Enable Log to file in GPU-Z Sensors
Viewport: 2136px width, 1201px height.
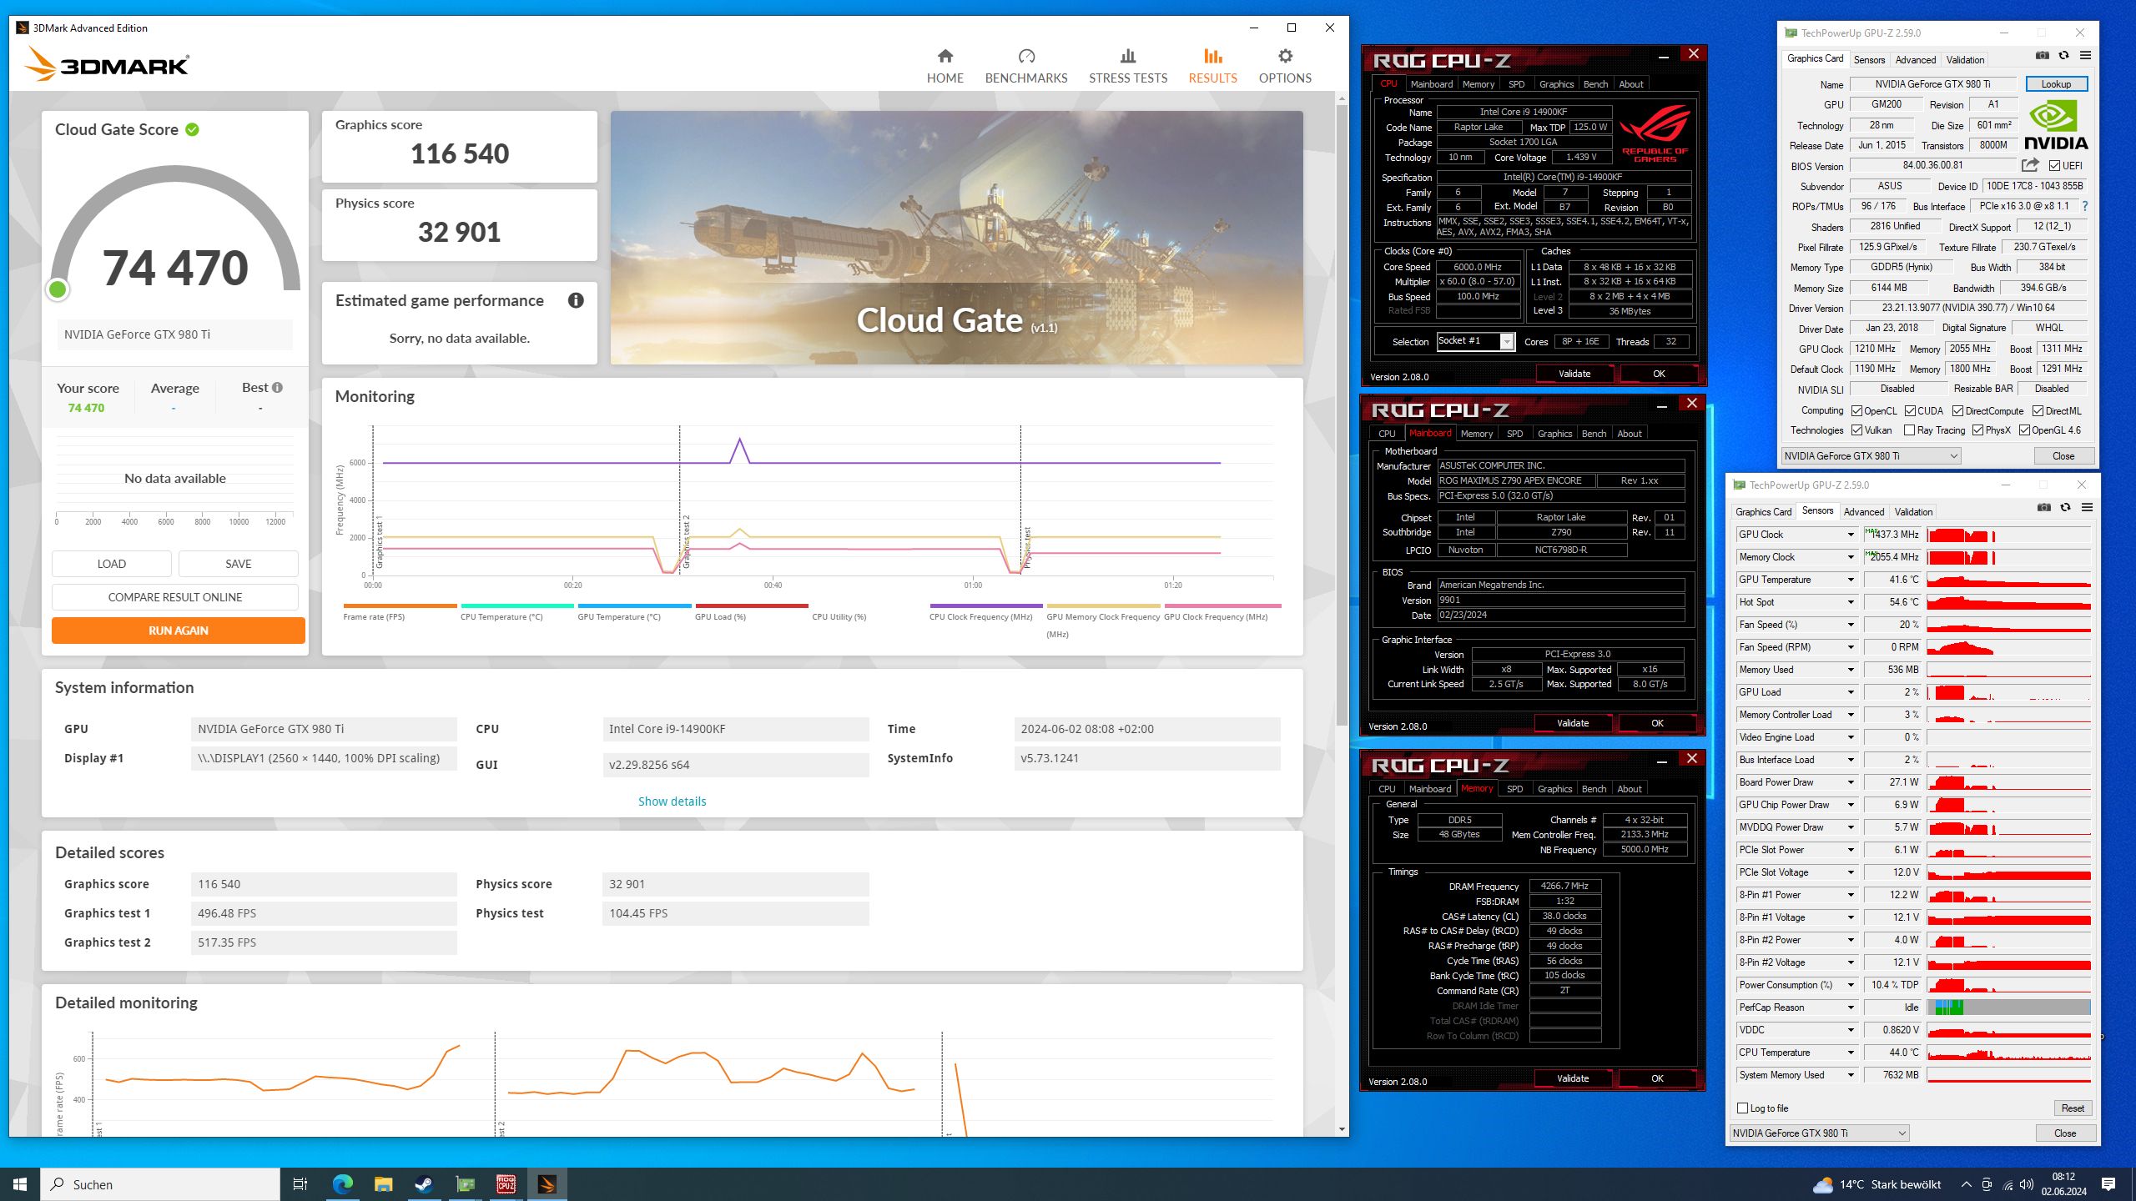pos(1742,1108)
